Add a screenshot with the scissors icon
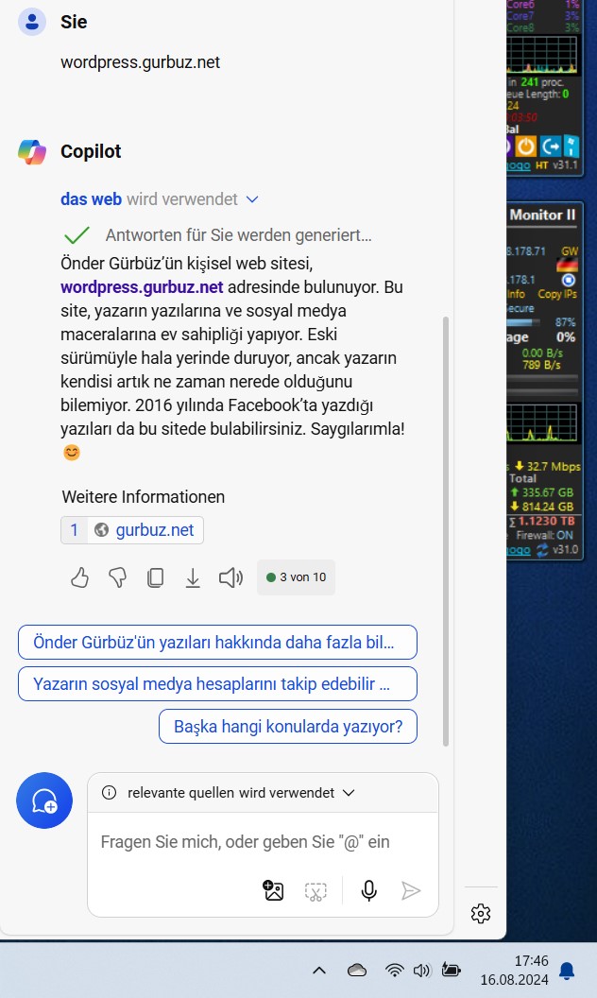 point(316,891)
